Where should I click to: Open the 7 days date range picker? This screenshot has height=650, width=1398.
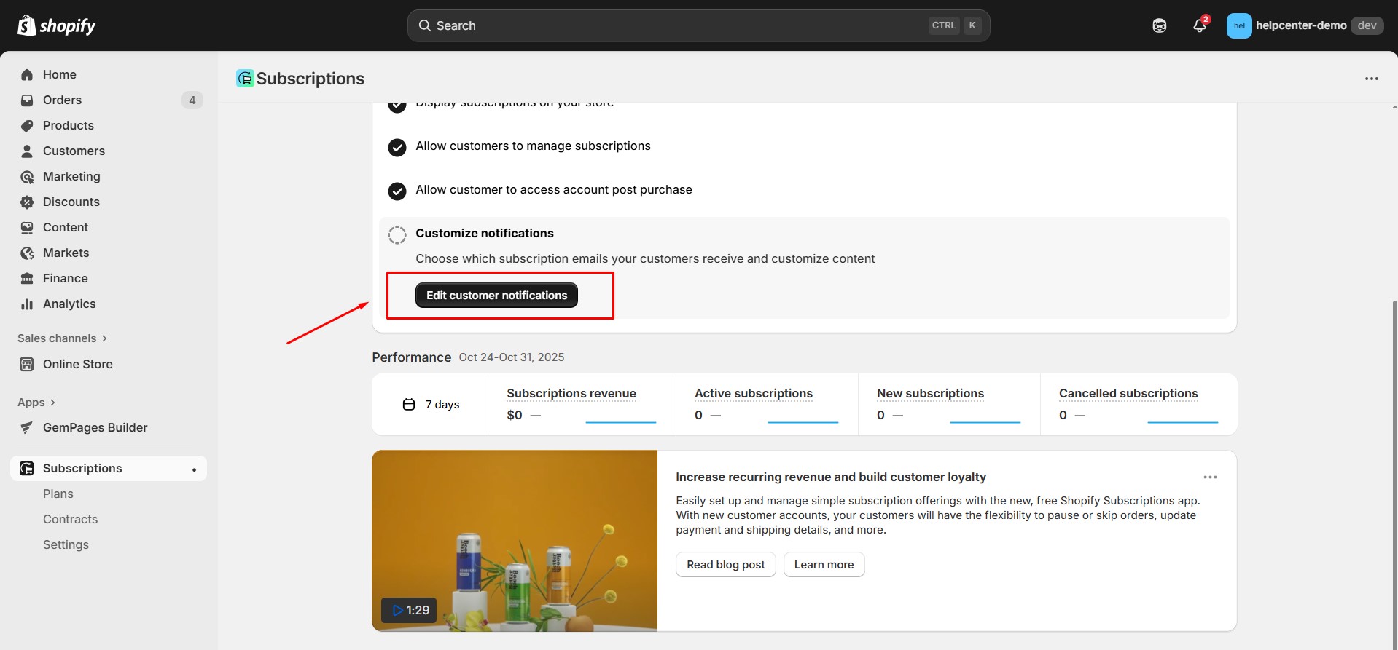(x=431, y=405)
